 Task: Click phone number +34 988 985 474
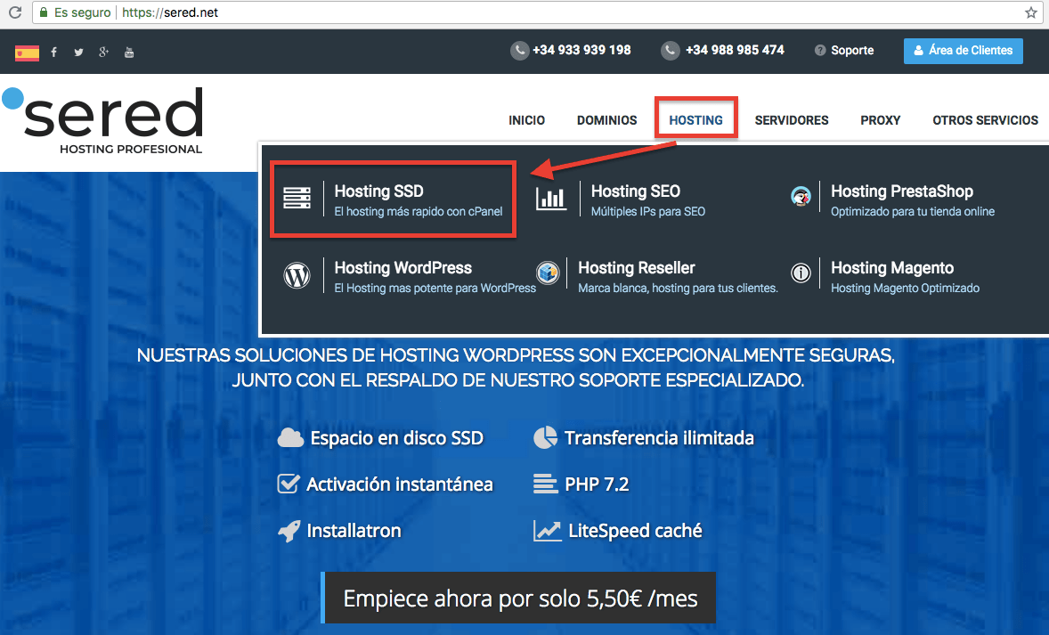click(735, 50)
